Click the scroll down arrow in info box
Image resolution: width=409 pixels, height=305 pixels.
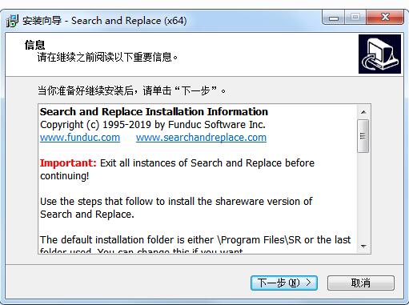pos(363,246)
